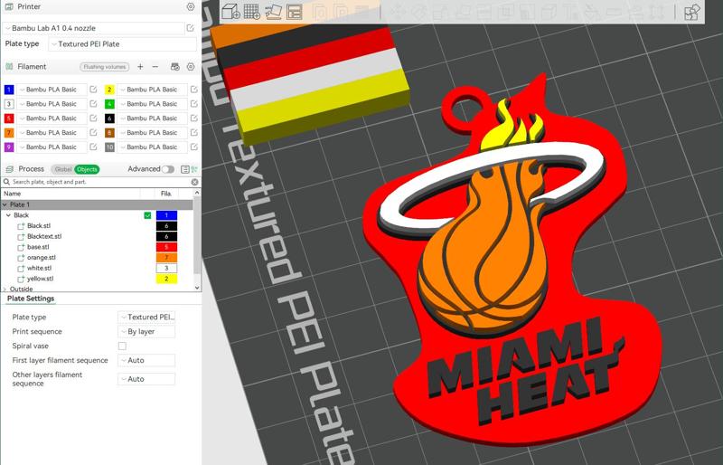Image resolution: width=723 pixels, height=465 pixels.
Task: Click the process settings list icon
Action: (x=184, y=169)
